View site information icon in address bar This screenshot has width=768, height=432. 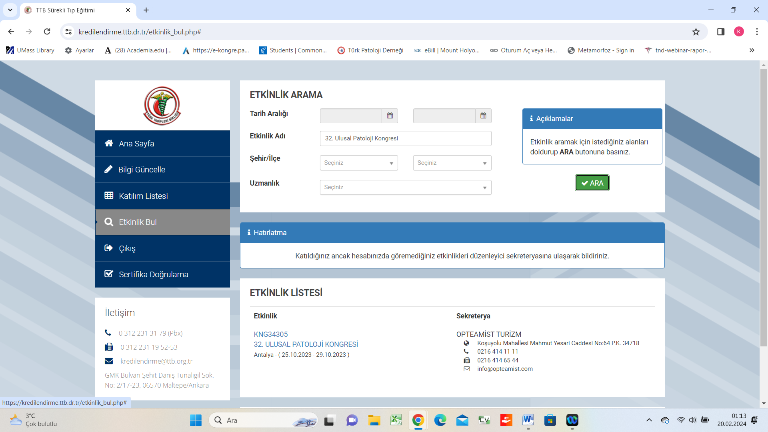[x=69, y=32]
